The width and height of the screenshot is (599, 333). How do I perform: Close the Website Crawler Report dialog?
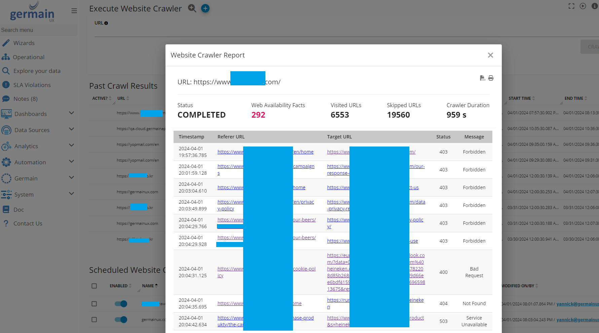point(490,55)
